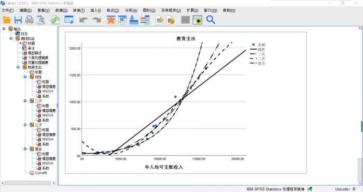Click the Export output icon
Viewport: 363px width, 192px height.
pyautogui.click(x=55, y=20)
